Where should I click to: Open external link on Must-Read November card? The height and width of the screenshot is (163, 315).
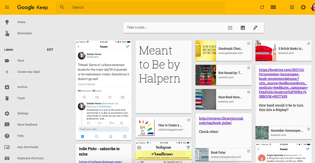coord(249,92)
